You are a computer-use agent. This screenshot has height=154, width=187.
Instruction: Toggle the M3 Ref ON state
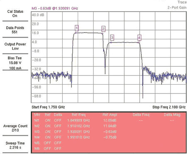click(47, 131)
